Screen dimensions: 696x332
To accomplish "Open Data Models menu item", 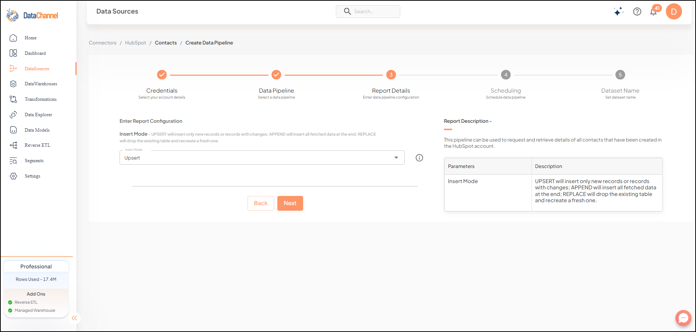I will [37, 130].
